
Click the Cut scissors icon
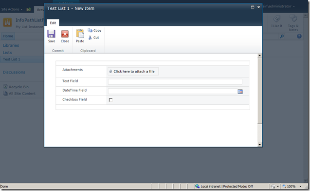coord(90,38)
